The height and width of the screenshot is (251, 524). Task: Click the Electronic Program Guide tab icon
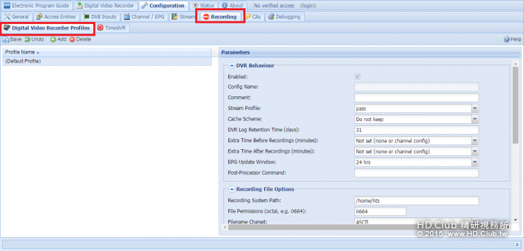pyautogui.click(x=7, y=6)
